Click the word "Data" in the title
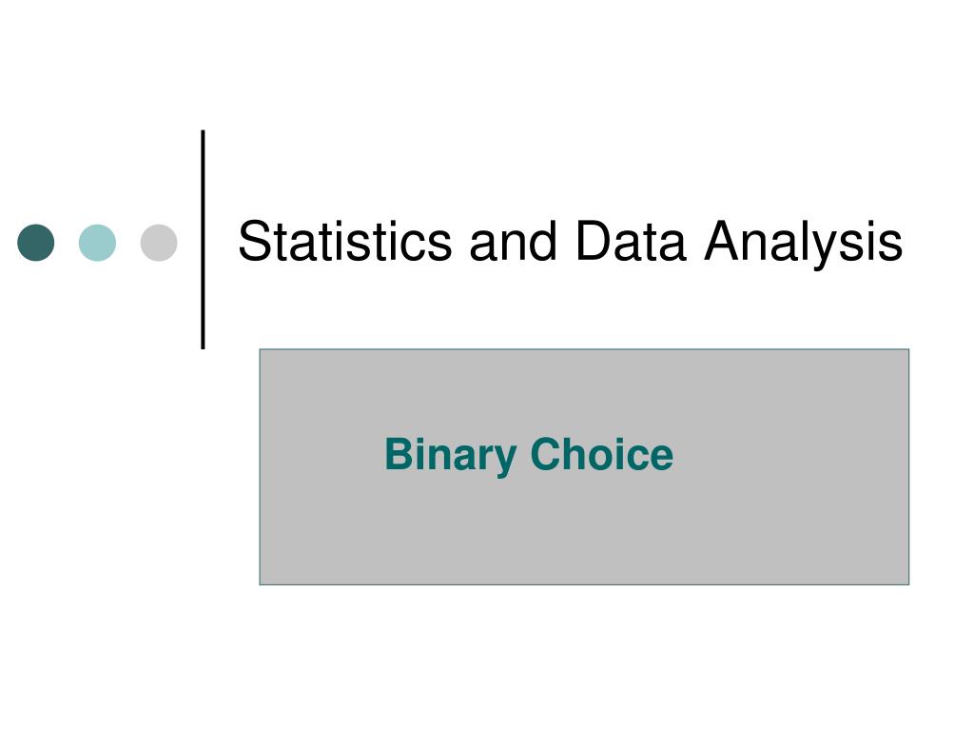The image size is (974, 731). click(632, 241)
